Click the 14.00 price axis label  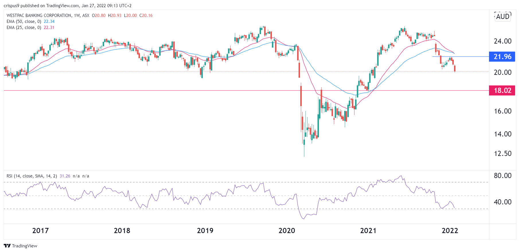(503, 134)
